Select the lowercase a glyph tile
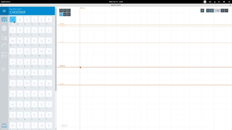 tap(27, 62)
